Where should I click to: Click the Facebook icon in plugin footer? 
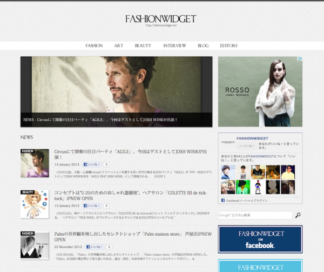pyautogui.click(x=223, y=200)
